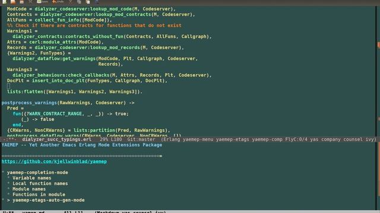The image size is (380, 213).
Task: Click the 'Local function names' list item
Action: pos(40,183)
